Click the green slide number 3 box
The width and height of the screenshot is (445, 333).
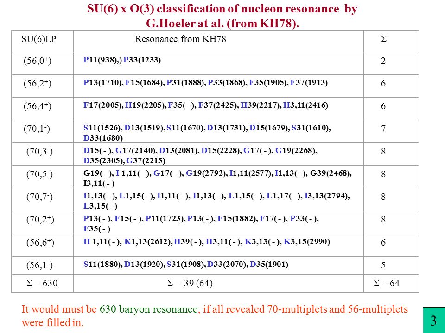pyautogui.click(x=434, y=320)
